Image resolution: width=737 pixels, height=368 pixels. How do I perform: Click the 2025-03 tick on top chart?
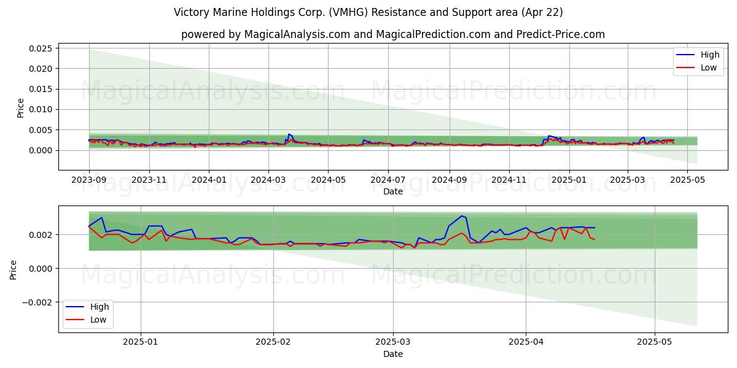point(627,180)
